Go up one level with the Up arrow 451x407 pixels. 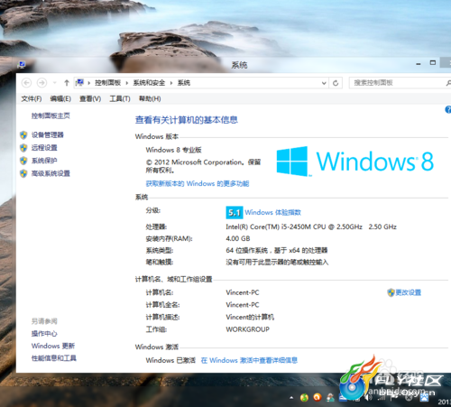tap(67, 83)
